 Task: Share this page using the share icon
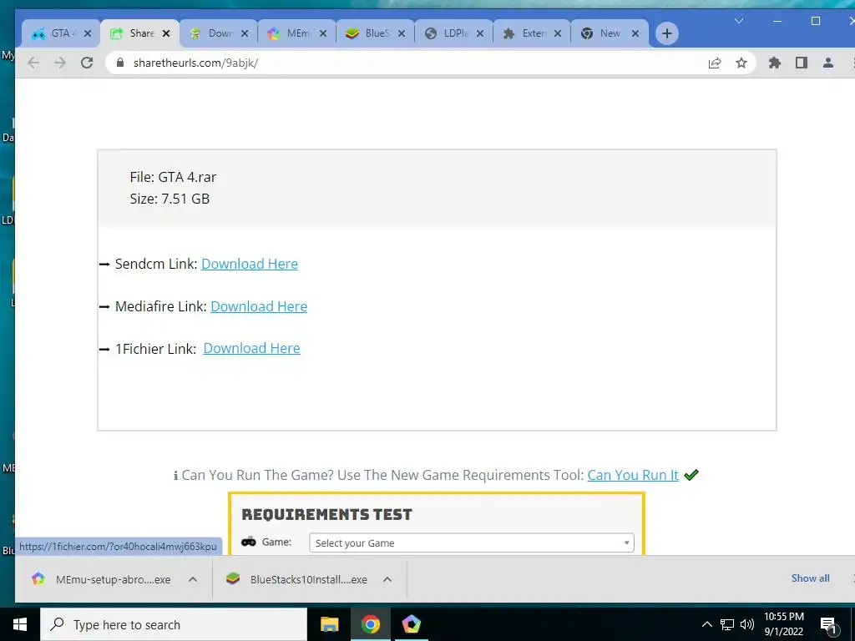click(715, 63)
